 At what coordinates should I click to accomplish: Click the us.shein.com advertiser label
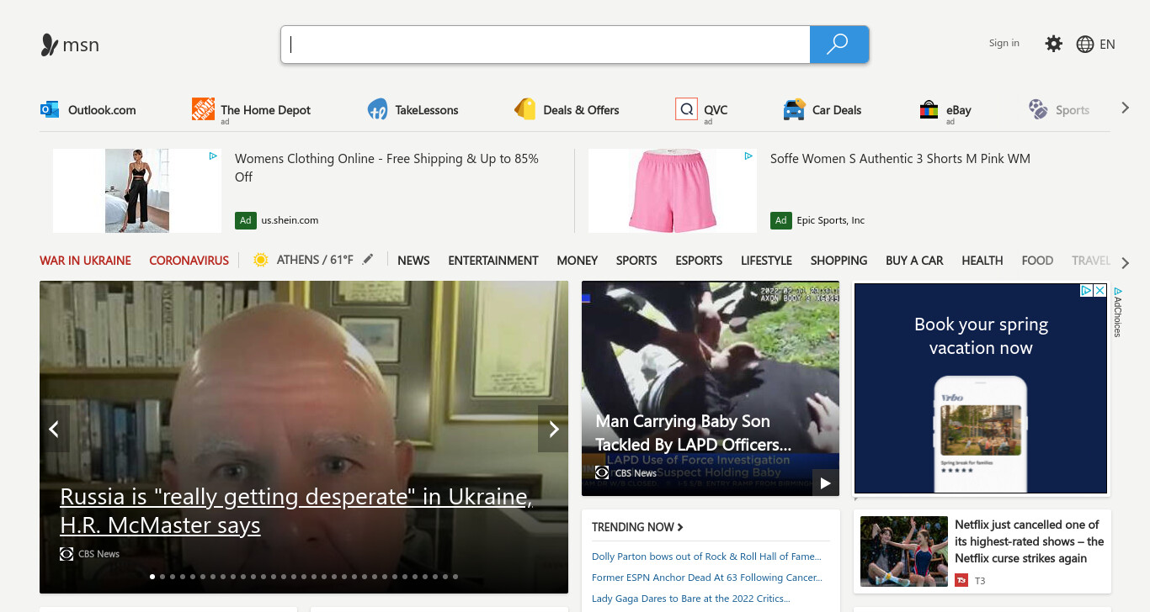290,220
